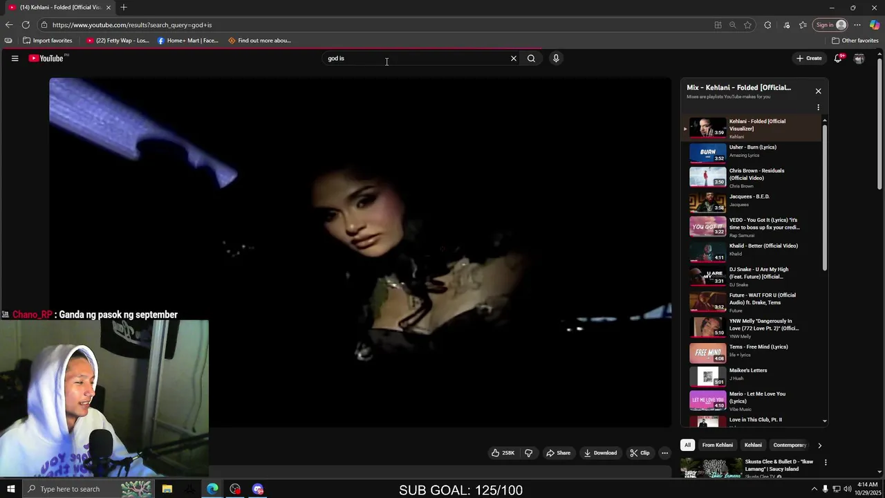Select the From Kehlani chip

click(x=717, y=445)
